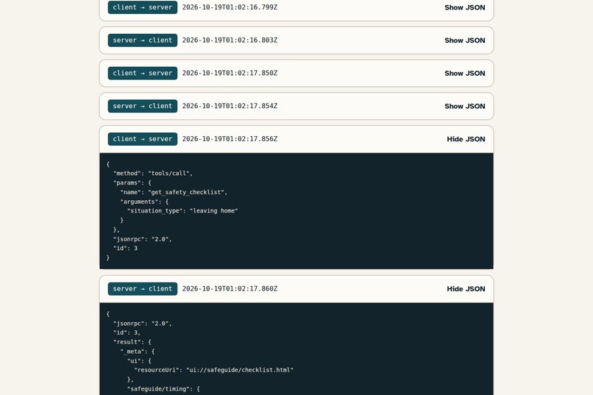The height and width of the screenshot is (395, 593).
Task: Click the "jsonrpc": "2.0" line in the request
Action: coord(143,239)
